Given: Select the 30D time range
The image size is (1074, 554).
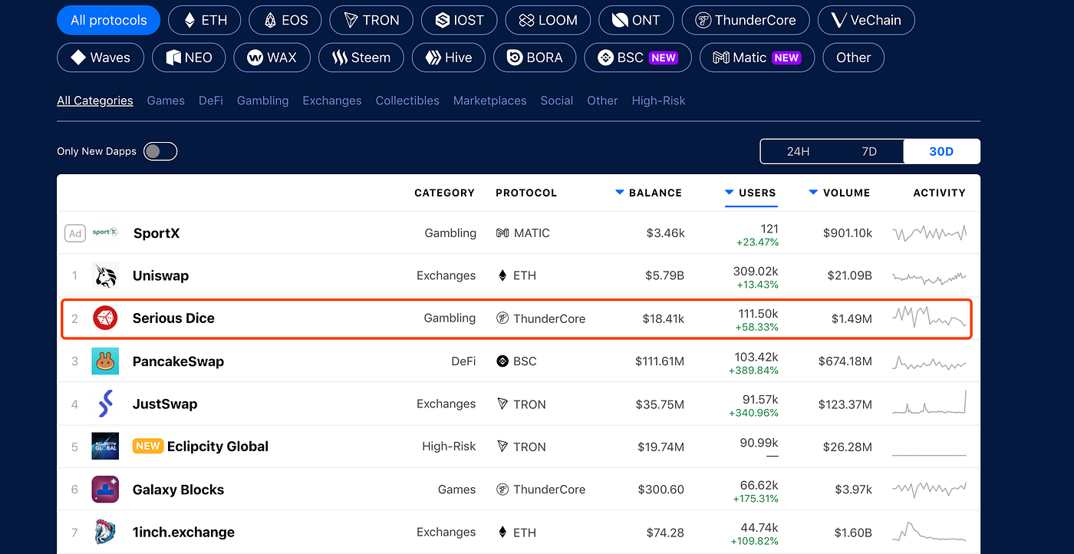Looking at the screenshot, I should (941, 151).
